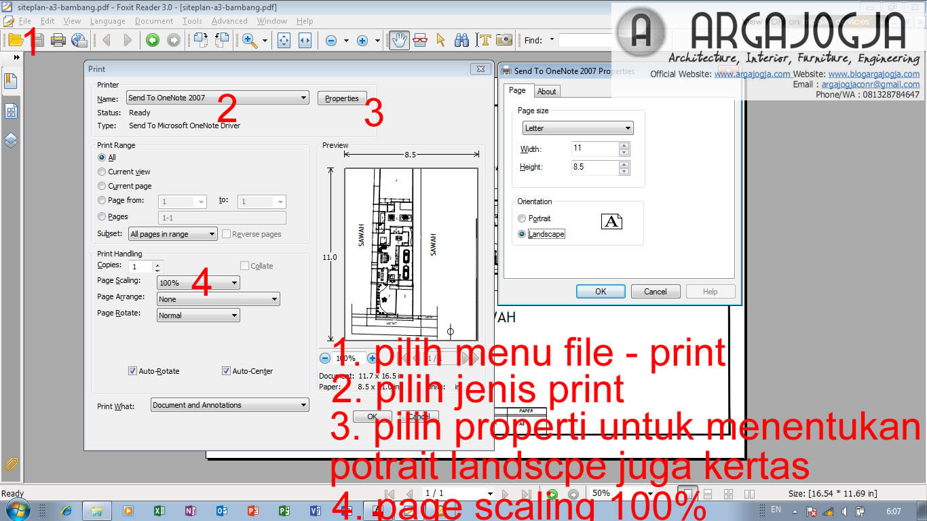The width and height of the screenshot is (927, 521).
Task: Choose Landscape orientation
Action: [521, 233]
